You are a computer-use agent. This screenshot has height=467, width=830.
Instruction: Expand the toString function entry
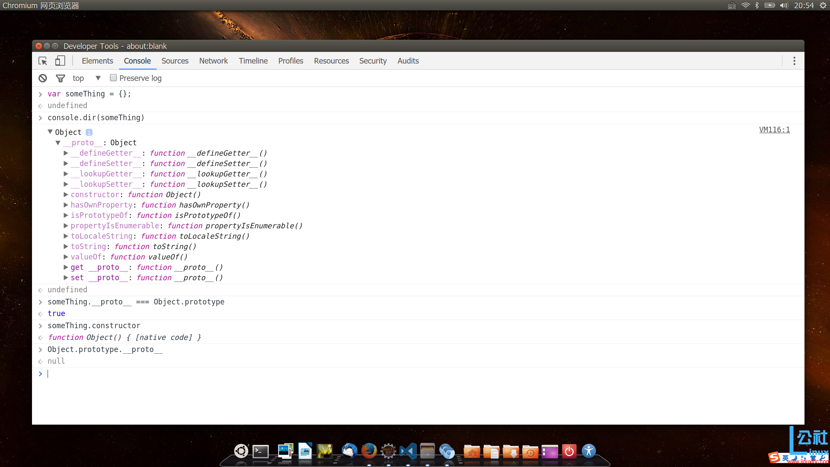point(66,246)
